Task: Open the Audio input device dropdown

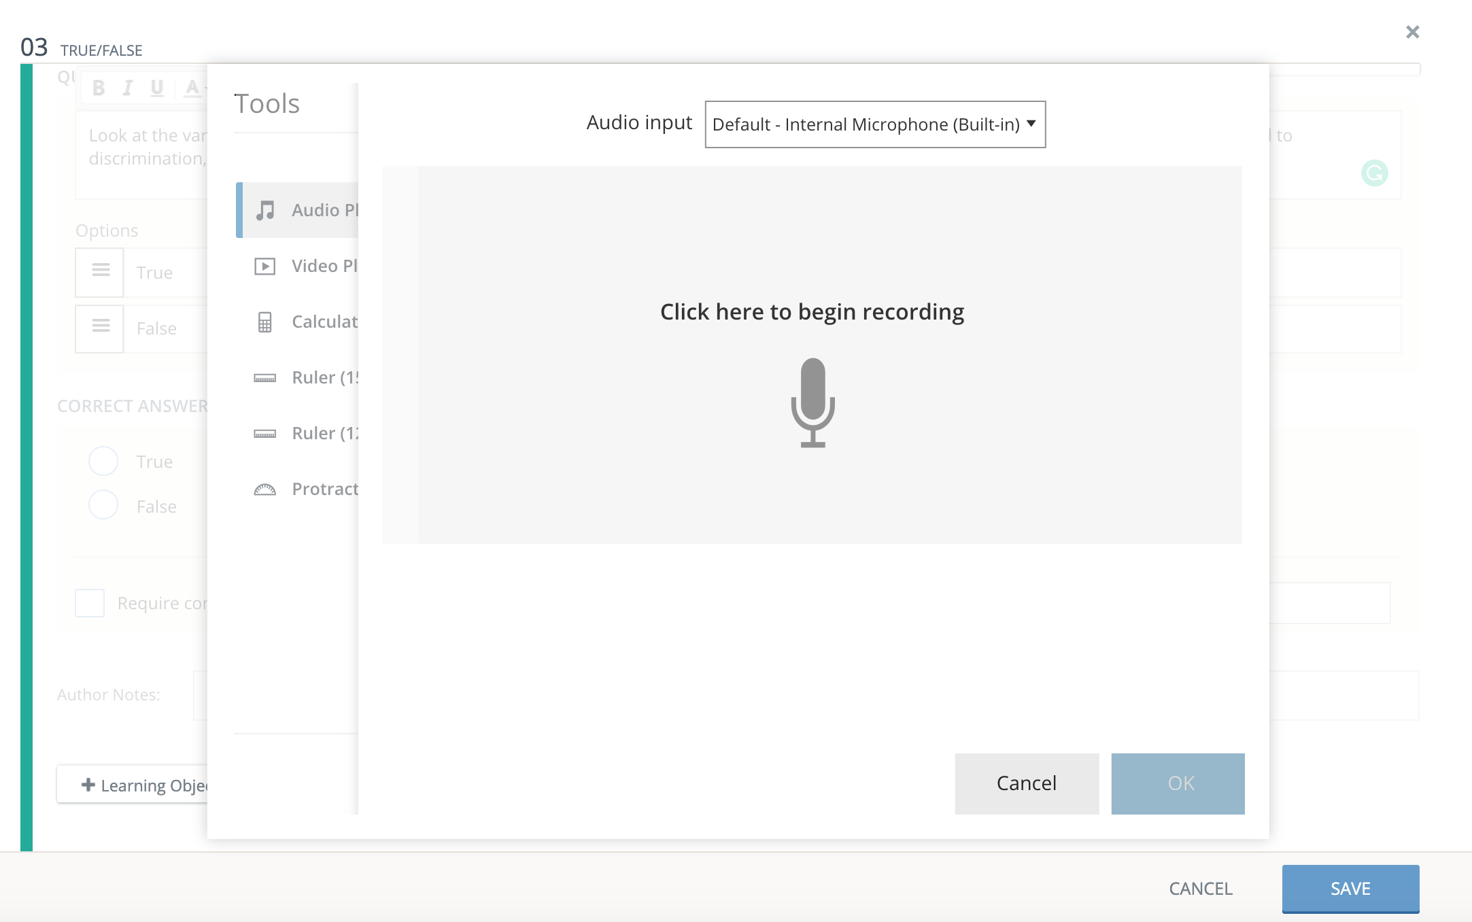Action: click(x=874, y=124)
